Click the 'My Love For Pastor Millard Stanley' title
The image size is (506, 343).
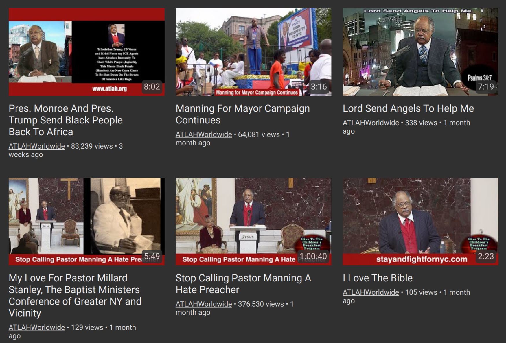coord(75,295)
